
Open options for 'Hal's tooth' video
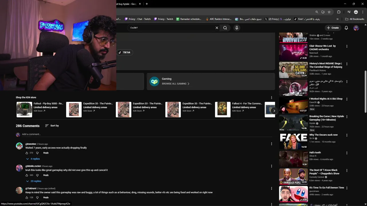pyautogui.click(x=347, y=153)
